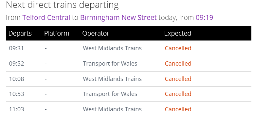Click the Expected column header

[x=177, y=33]
